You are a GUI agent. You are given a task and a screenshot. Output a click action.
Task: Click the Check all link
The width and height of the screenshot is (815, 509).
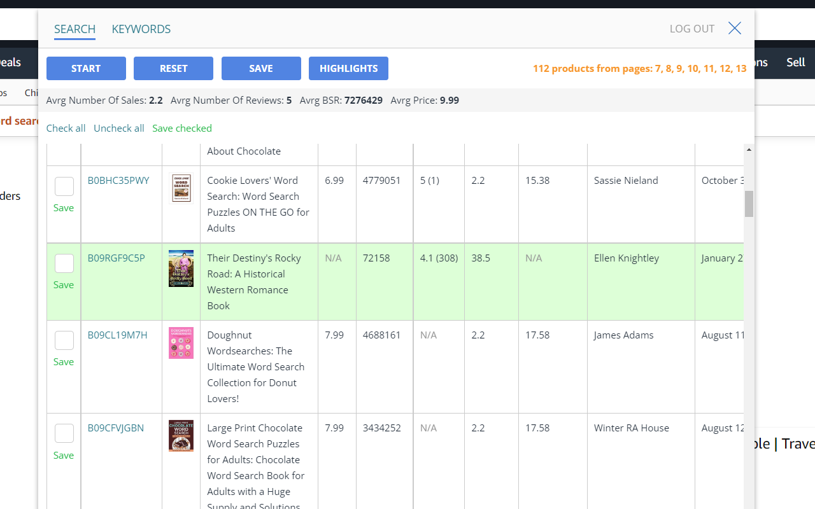coord(66,129)
